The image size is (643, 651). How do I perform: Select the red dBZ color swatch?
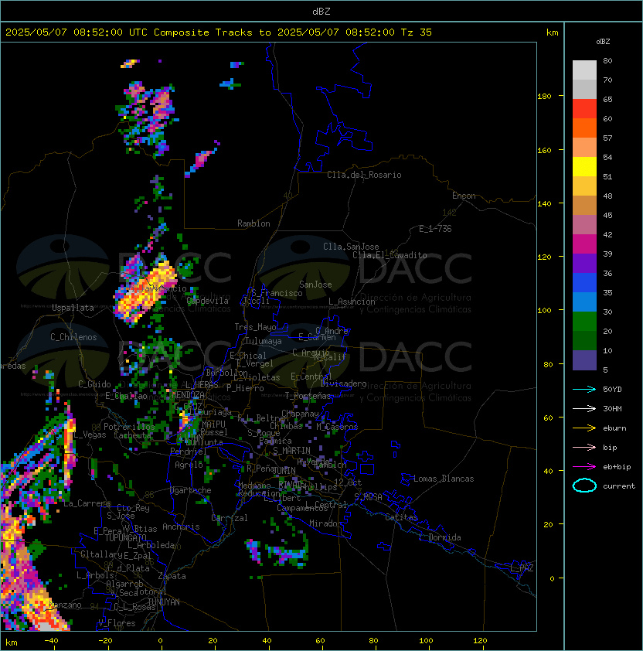pos(584,109)
